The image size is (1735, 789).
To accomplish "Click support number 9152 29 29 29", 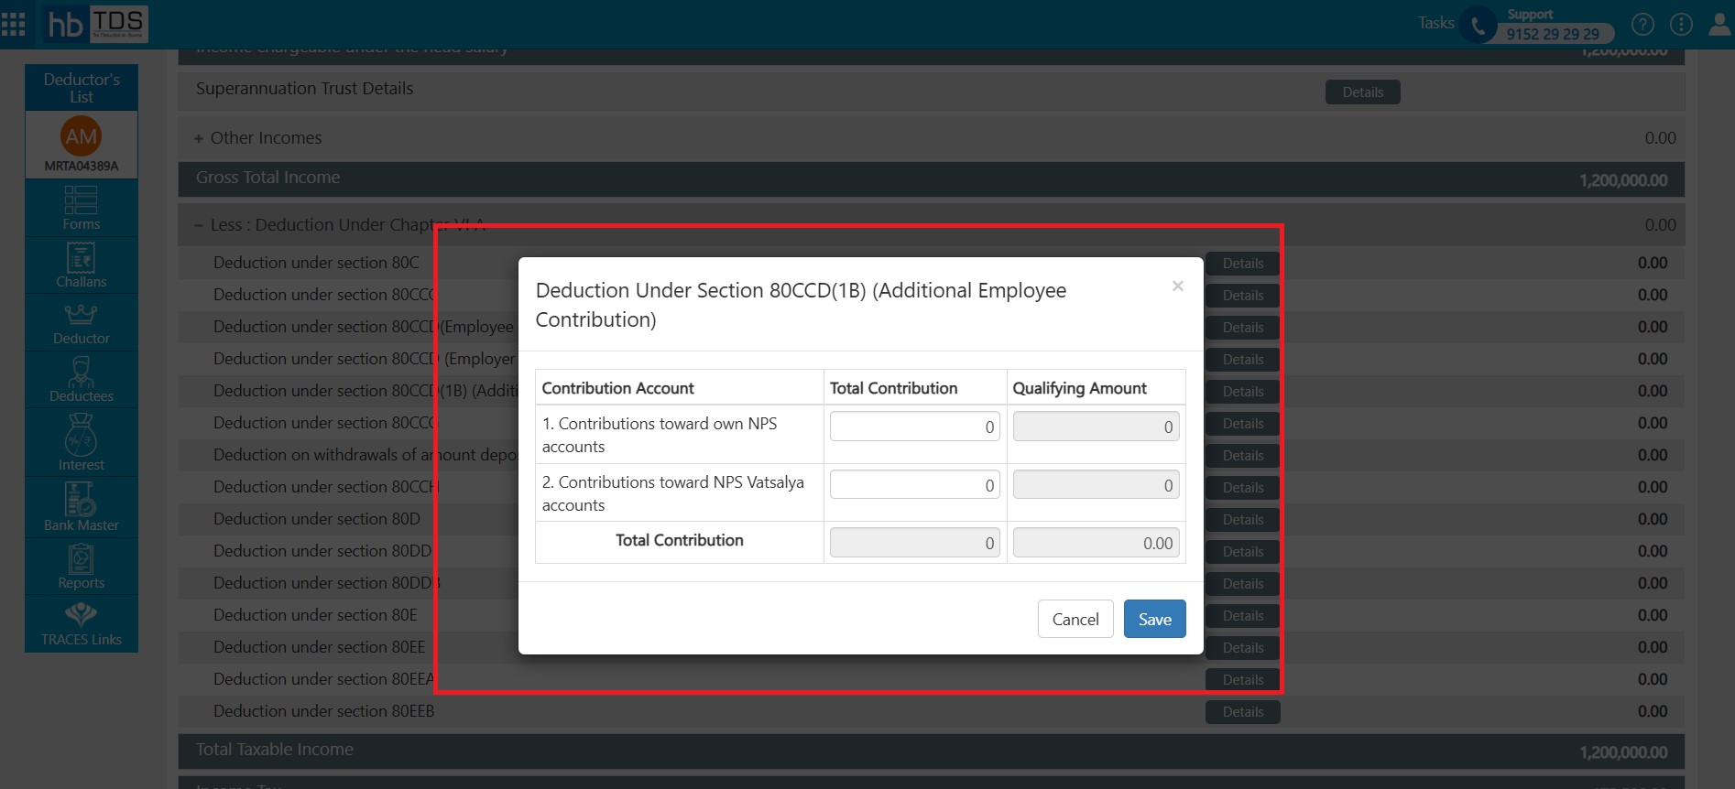I will click(x=1553, y=34).
